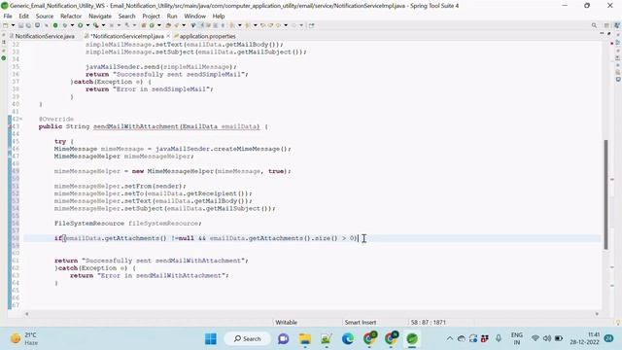The height and width of the screenshot is (350, 622).
Task: Minimize the editor area
Action: pos(602,34)
